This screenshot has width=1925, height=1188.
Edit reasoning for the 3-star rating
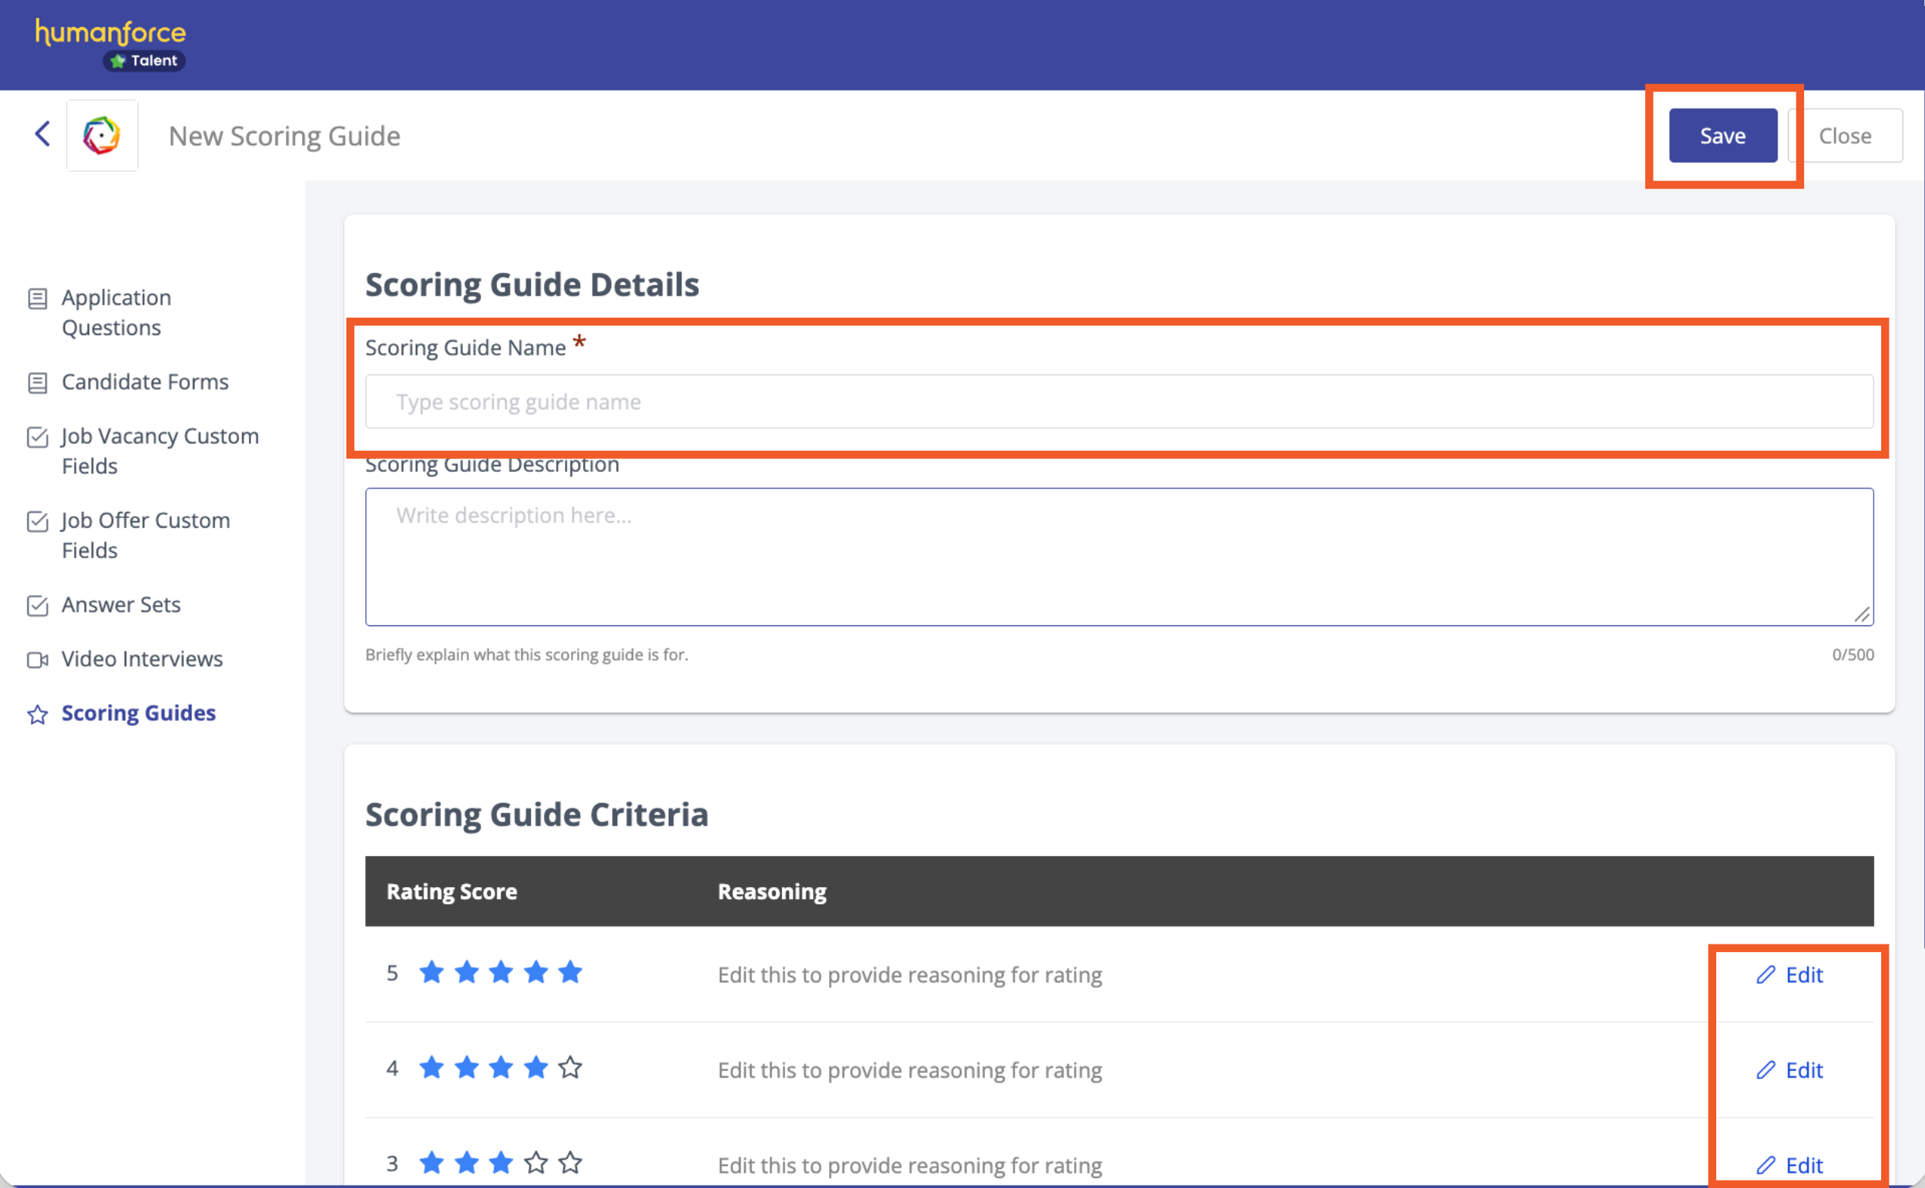pos(1789,1165)
